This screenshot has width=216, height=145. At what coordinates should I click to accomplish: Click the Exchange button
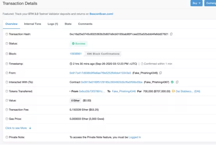210,3
